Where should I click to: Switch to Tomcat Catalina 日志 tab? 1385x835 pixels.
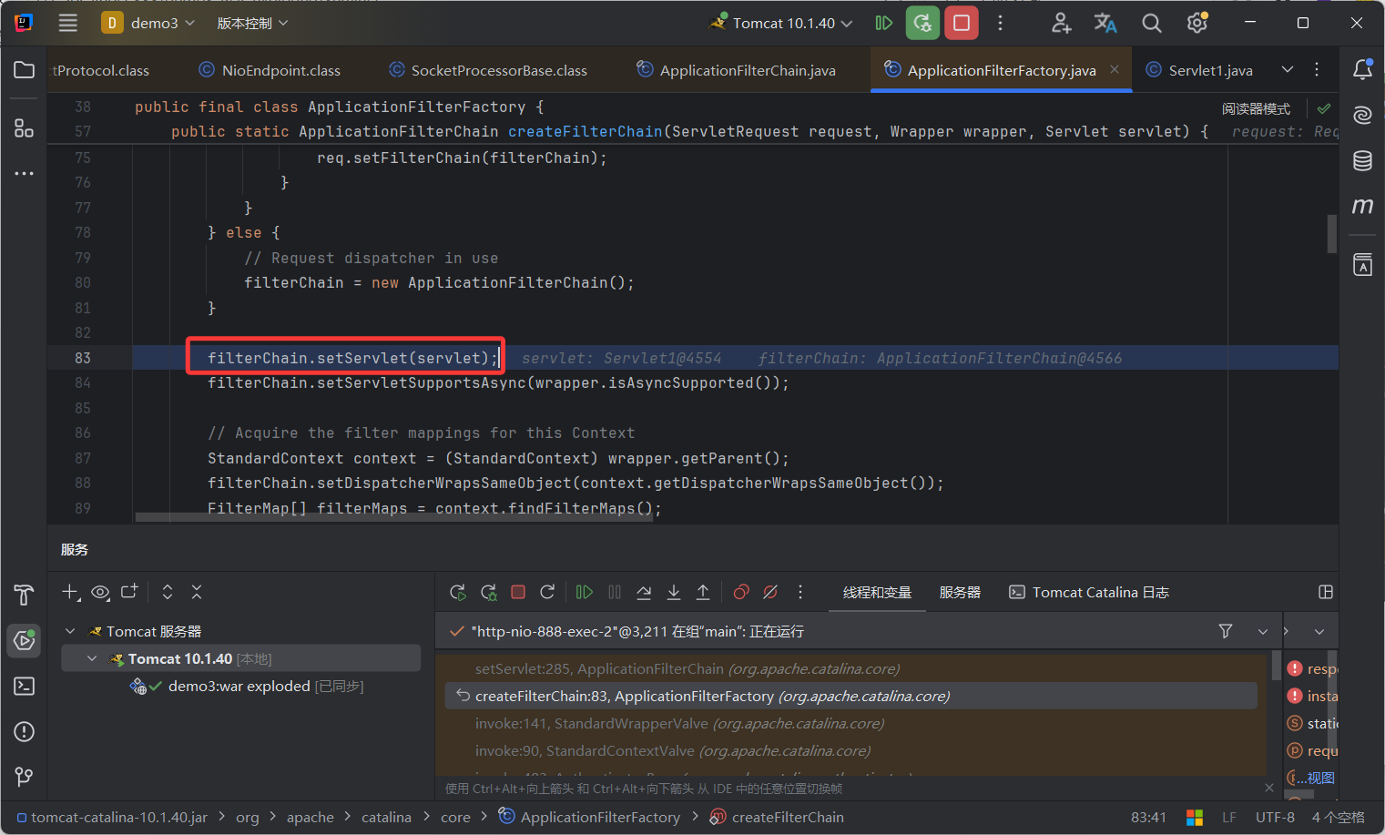coord(1089,593)
